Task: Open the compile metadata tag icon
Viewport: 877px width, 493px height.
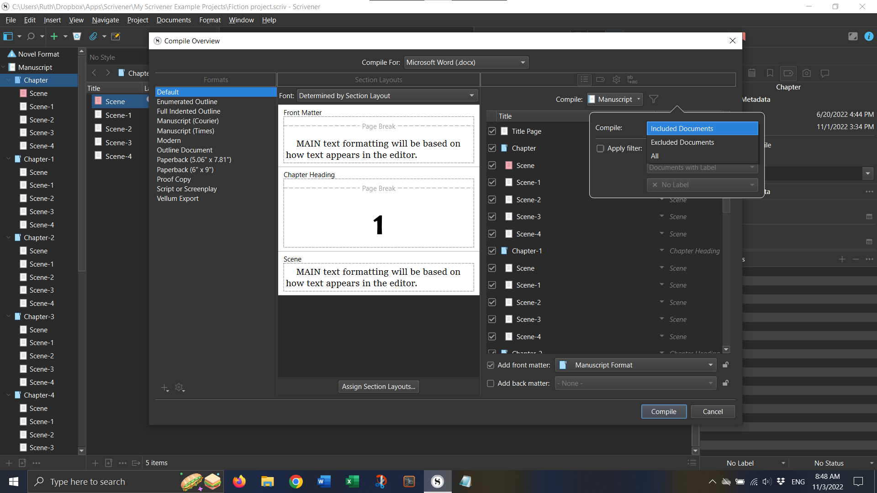Action: (601, 79)
